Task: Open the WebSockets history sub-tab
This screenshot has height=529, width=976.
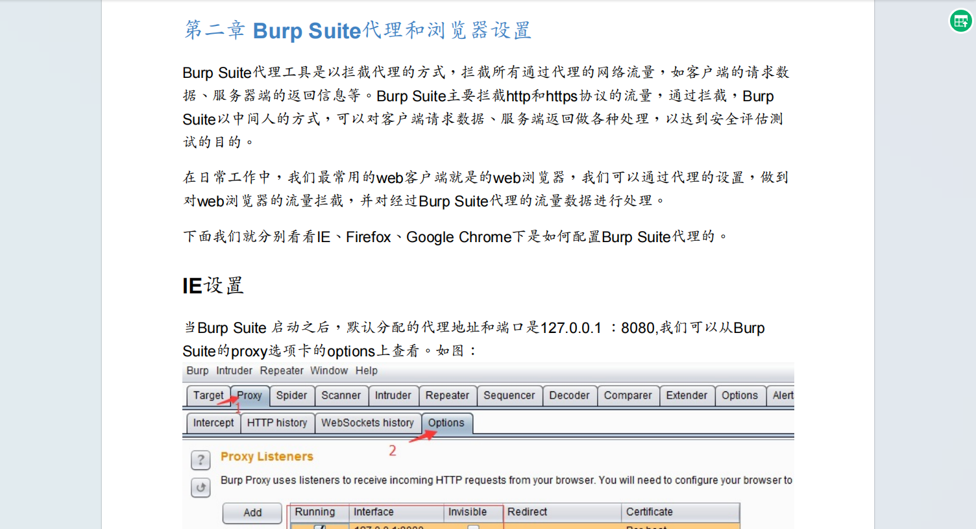Action: pyautogui.click(x=368, y=423)
